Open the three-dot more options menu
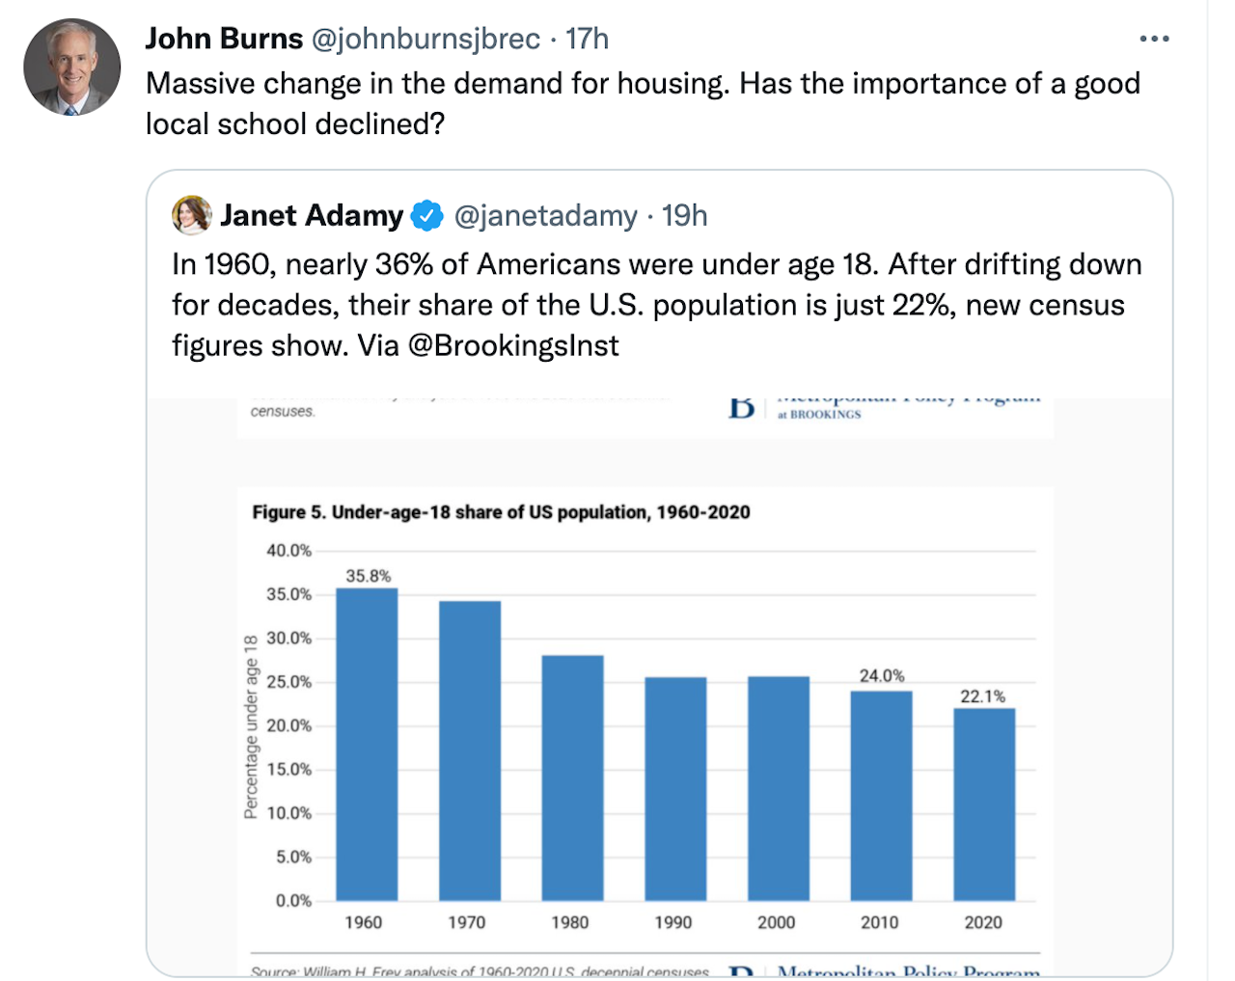The image size is (1235, 981). coord(1154,39)
